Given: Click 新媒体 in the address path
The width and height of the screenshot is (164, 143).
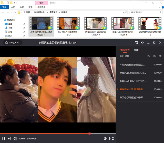Looking at the screenshot, I should pyautogui.click(x=64, y=12).
